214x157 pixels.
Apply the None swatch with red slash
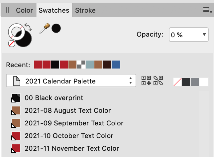coord(177,82)
